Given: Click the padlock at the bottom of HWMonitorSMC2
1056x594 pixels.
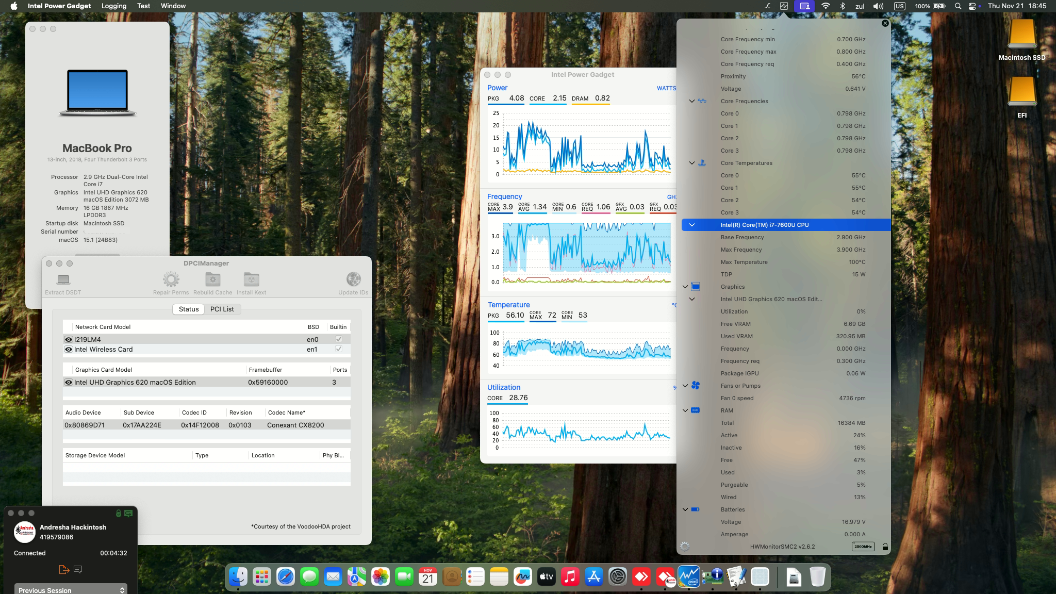Looking at the screenshot, I should tap(885, 547).
